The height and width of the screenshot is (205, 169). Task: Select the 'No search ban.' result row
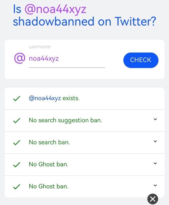click(85, 143)
